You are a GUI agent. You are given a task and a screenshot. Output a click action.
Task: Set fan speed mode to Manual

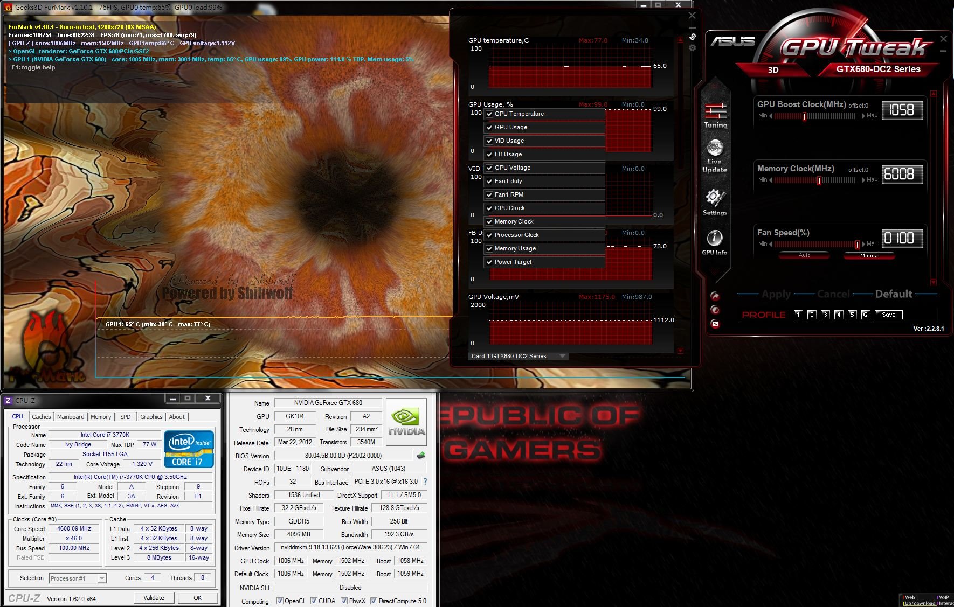(869, 256)
